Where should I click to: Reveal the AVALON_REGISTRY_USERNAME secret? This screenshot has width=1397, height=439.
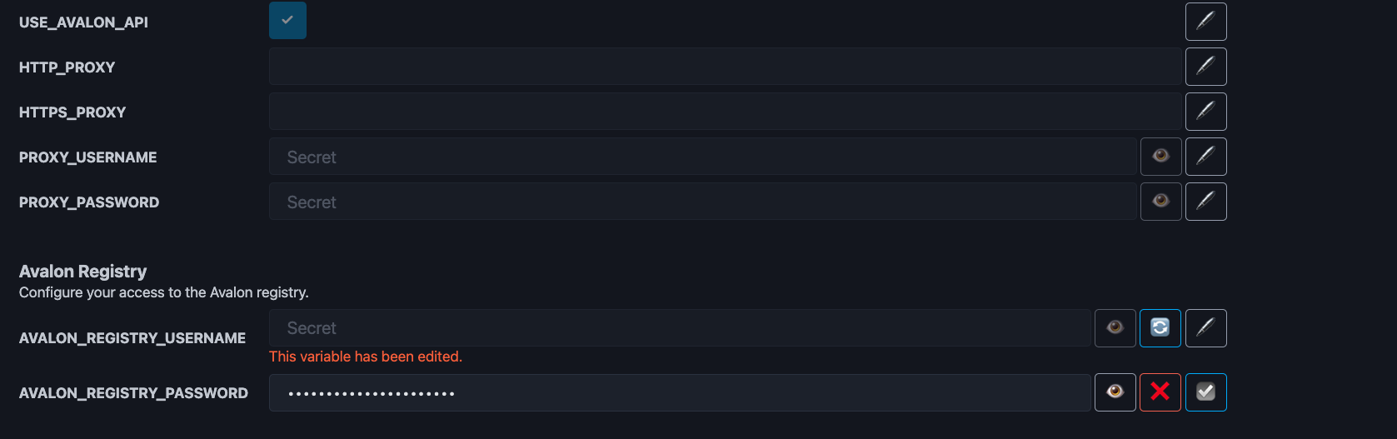pos(1115,328)
